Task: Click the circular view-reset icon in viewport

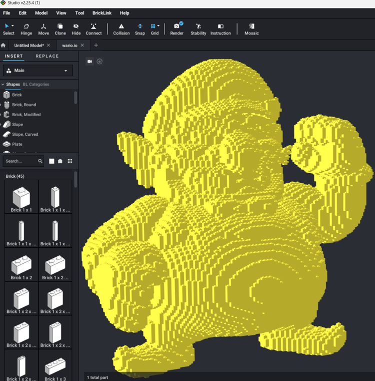Action: (99, 62)
